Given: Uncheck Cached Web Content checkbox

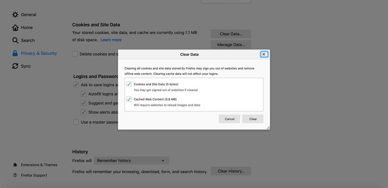Looking at the screenshot, I should click(129, 99).
